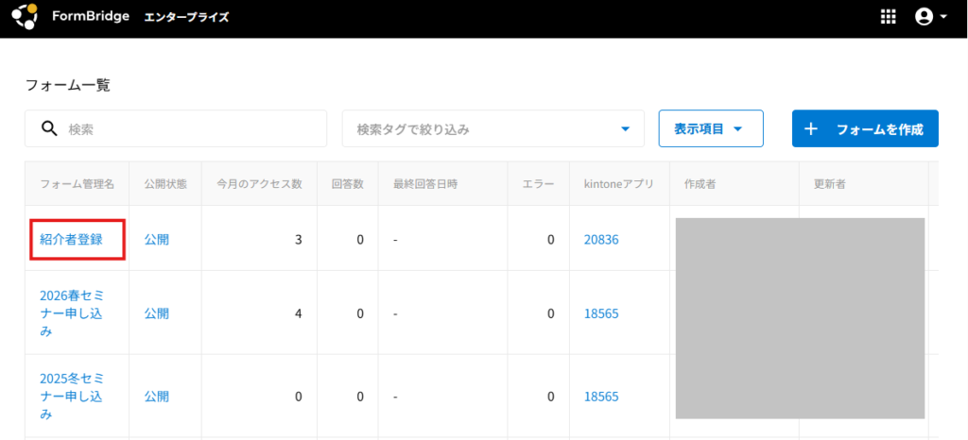Open the 2025冬セミナー申し込み form
Screen dimensions: 968x440
coord(71,397)
